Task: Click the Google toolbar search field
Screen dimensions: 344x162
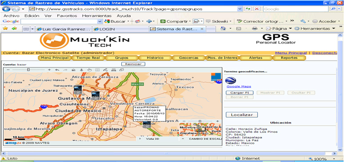Action: (59, 21)
